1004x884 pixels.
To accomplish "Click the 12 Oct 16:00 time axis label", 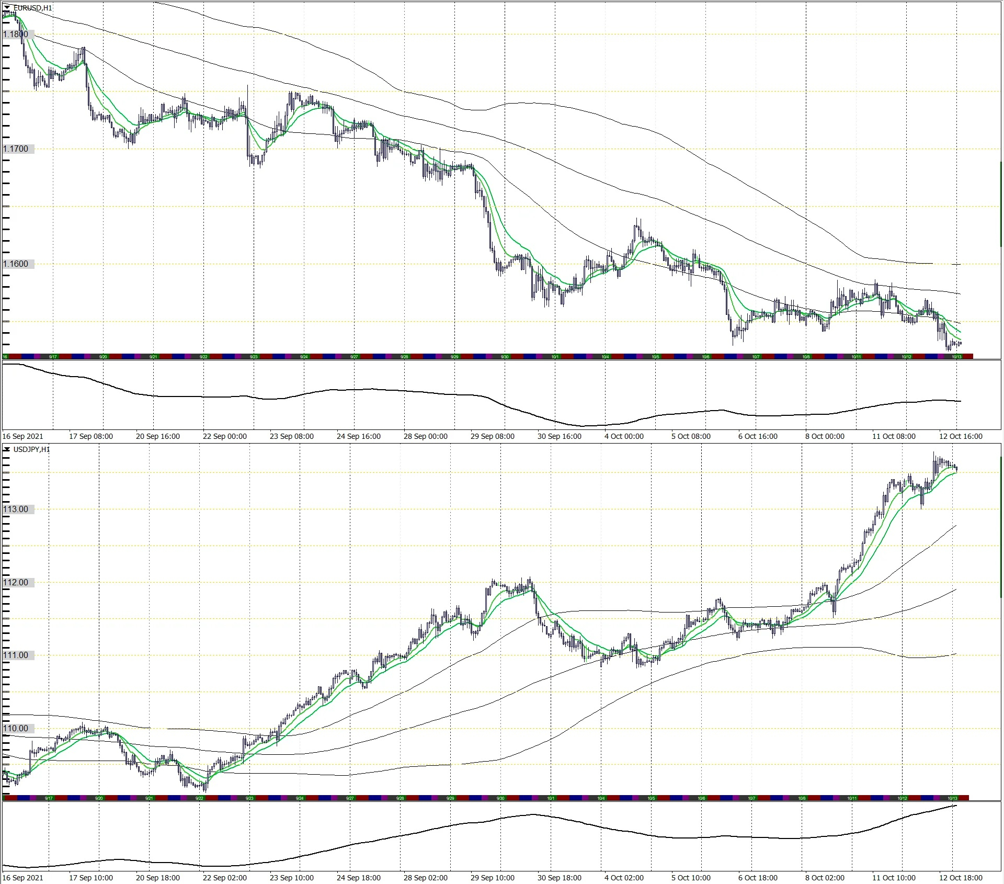I will click(x=960, y=436).
